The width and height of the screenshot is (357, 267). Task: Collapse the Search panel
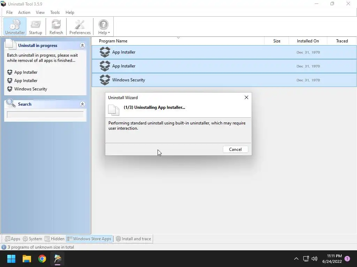point(82,104)
